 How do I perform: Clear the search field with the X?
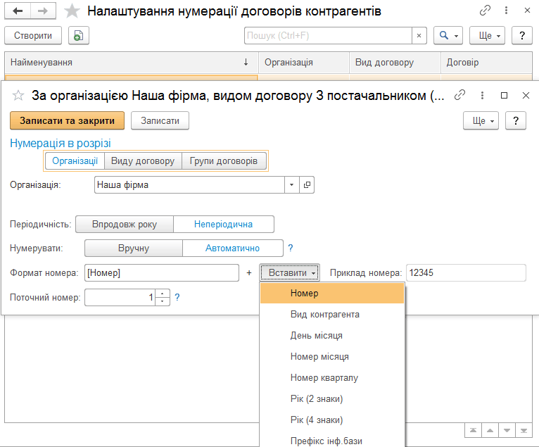point(419,35)
